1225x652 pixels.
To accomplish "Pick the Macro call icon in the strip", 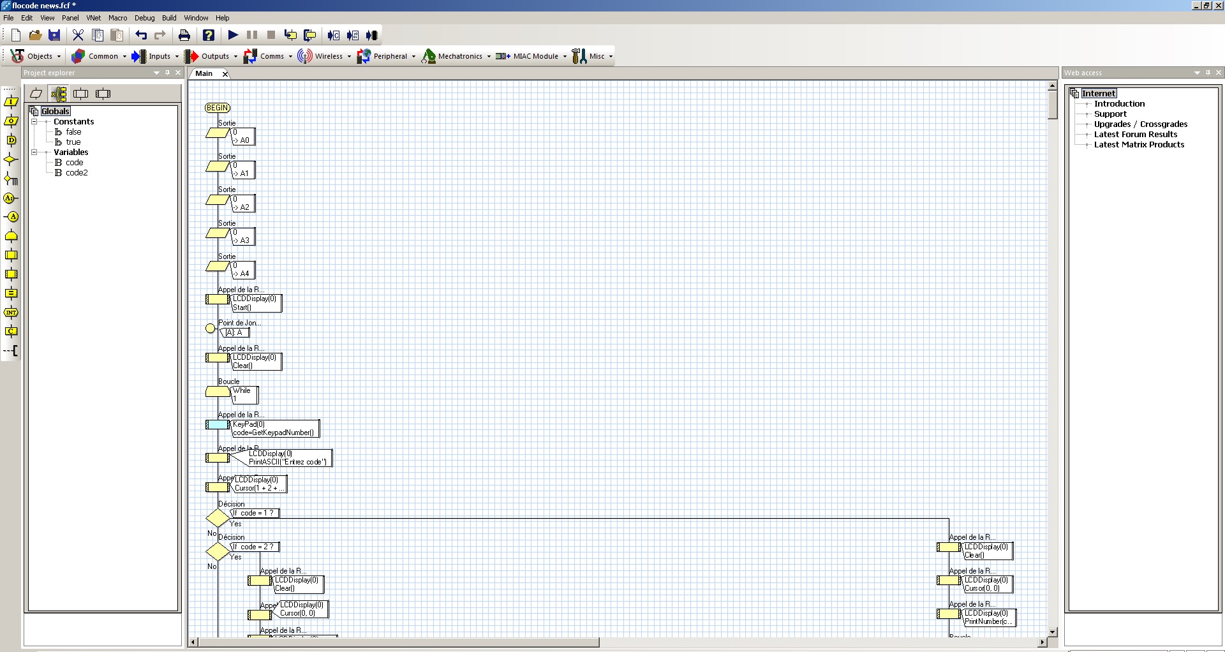I will click(11, 255).
